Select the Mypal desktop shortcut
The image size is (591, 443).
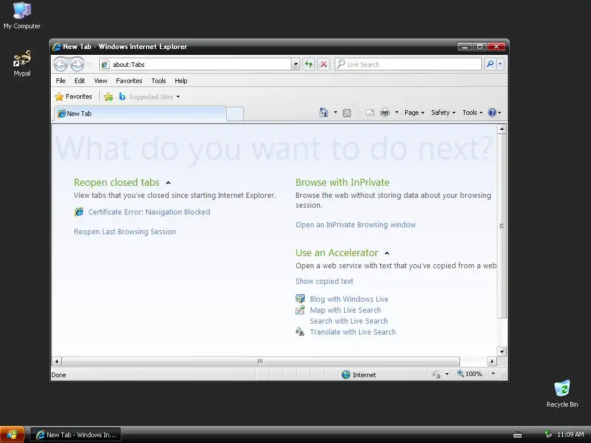[x=22, y=63]
